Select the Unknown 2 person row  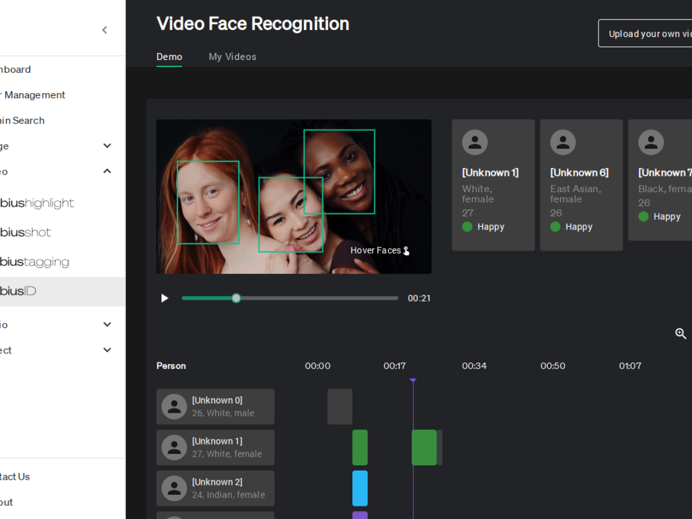[215, 488]
